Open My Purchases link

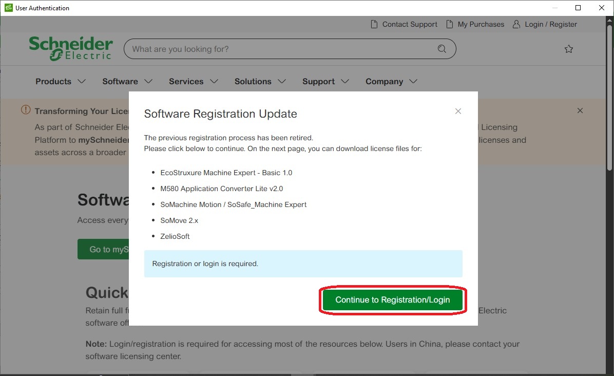click(x=481, y=24)
